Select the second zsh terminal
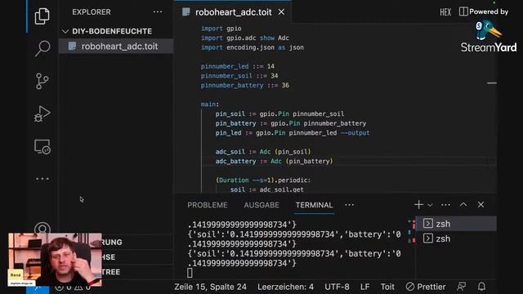Screen dimensions: 523x294 point(456,238)
